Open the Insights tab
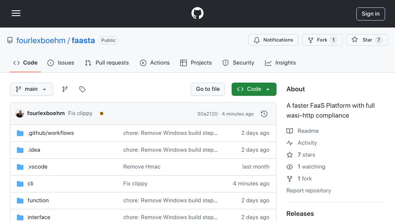The image size is (395, 222). coord(280,62)
